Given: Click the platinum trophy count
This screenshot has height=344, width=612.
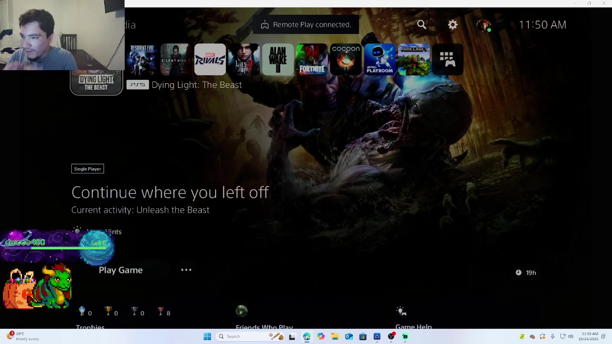Looking at the screenshot, I should tap(85, 312).
